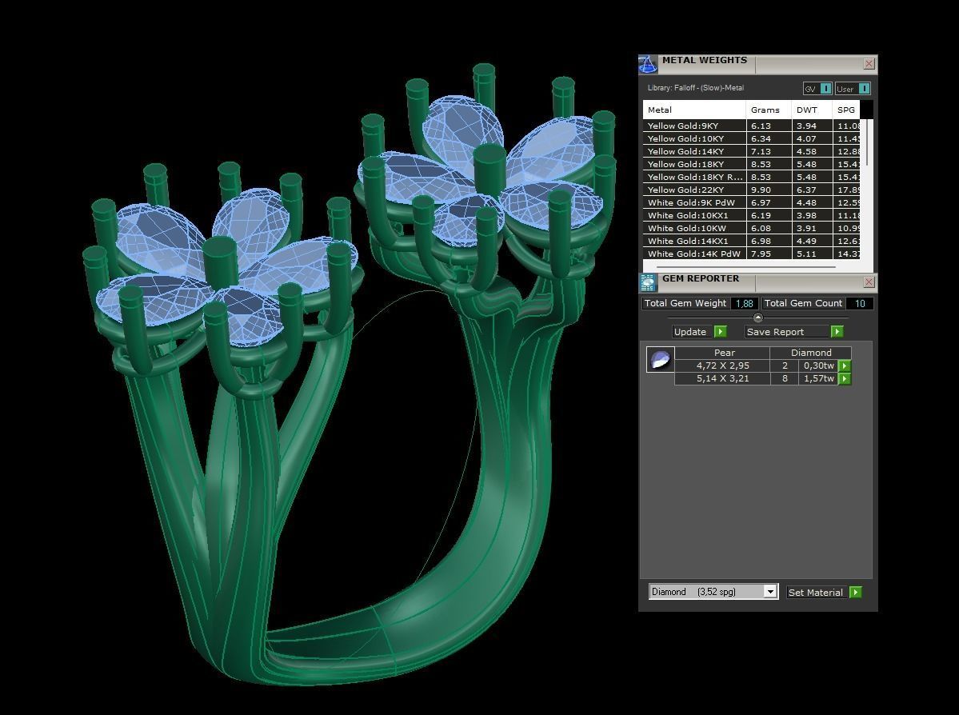The image size is (959, 715).
Task: Click the Total Gem Count value 10
Action: [859, 303]
